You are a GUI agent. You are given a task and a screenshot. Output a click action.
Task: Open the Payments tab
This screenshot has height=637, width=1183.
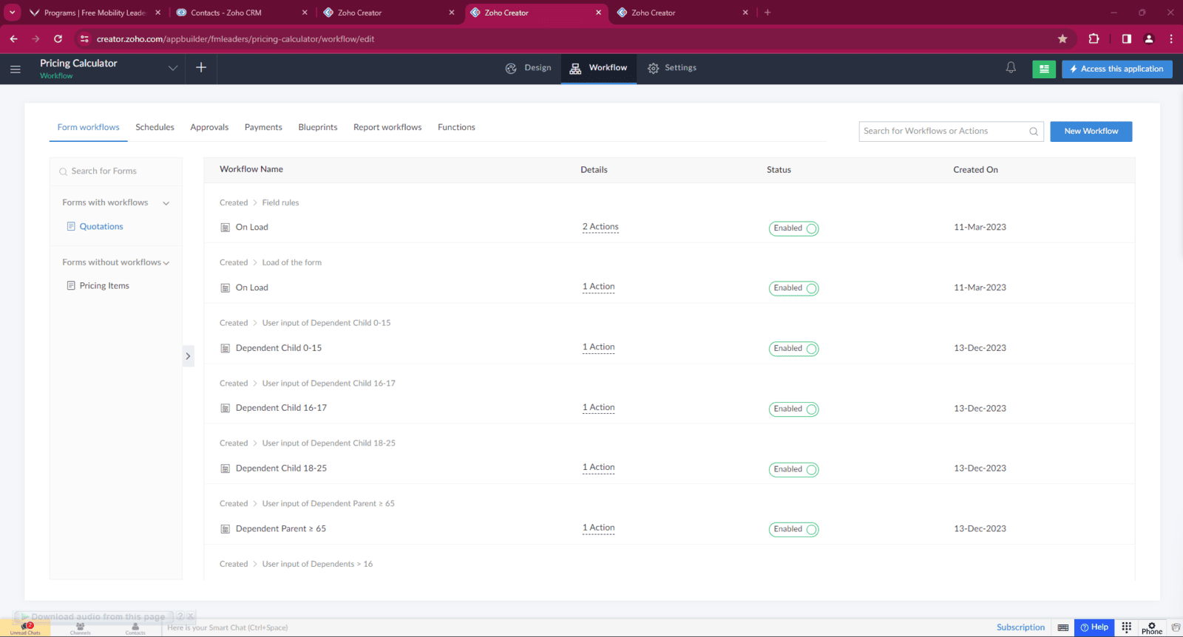coord(263,127)
